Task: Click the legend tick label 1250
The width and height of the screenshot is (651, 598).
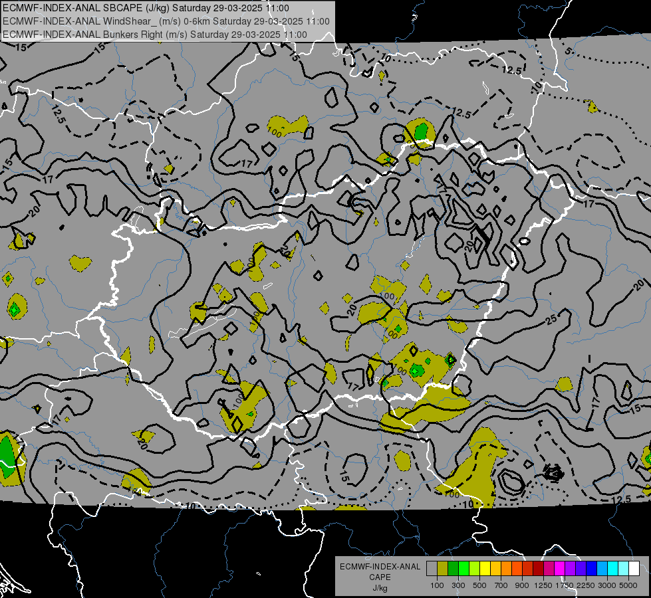Action: [543, 585]
